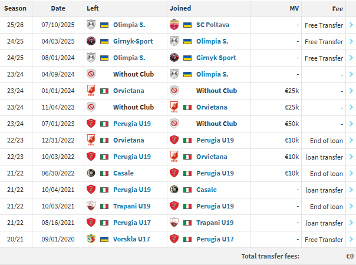Click the Girnyk-Sport crest in the 04/03/2025 row

tap(91, 41)
